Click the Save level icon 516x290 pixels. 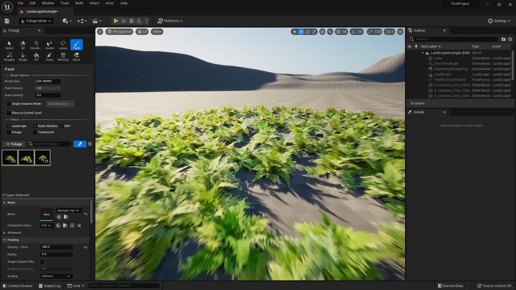(x=7, y=21)
